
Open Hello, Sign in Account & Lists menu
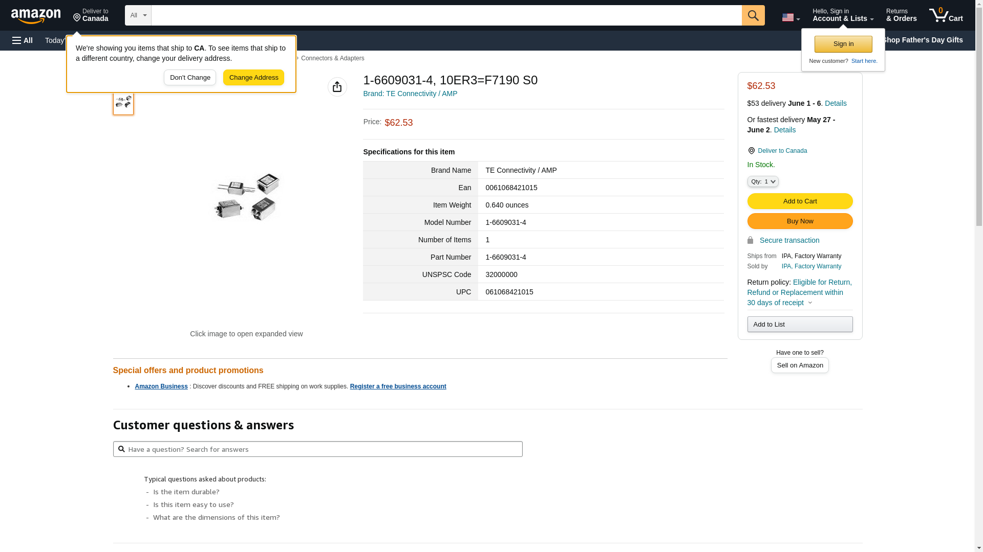pyautogui.click(x=843, y=15)
